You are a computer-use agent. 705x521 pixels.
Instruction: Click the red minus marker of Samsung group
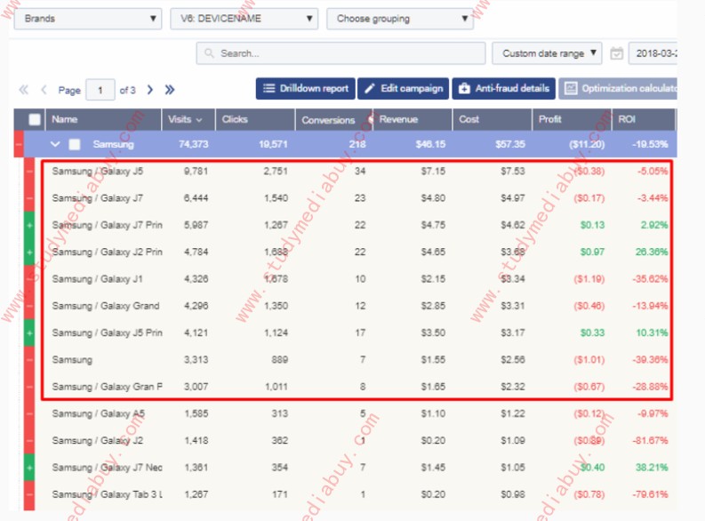[19, 144]
